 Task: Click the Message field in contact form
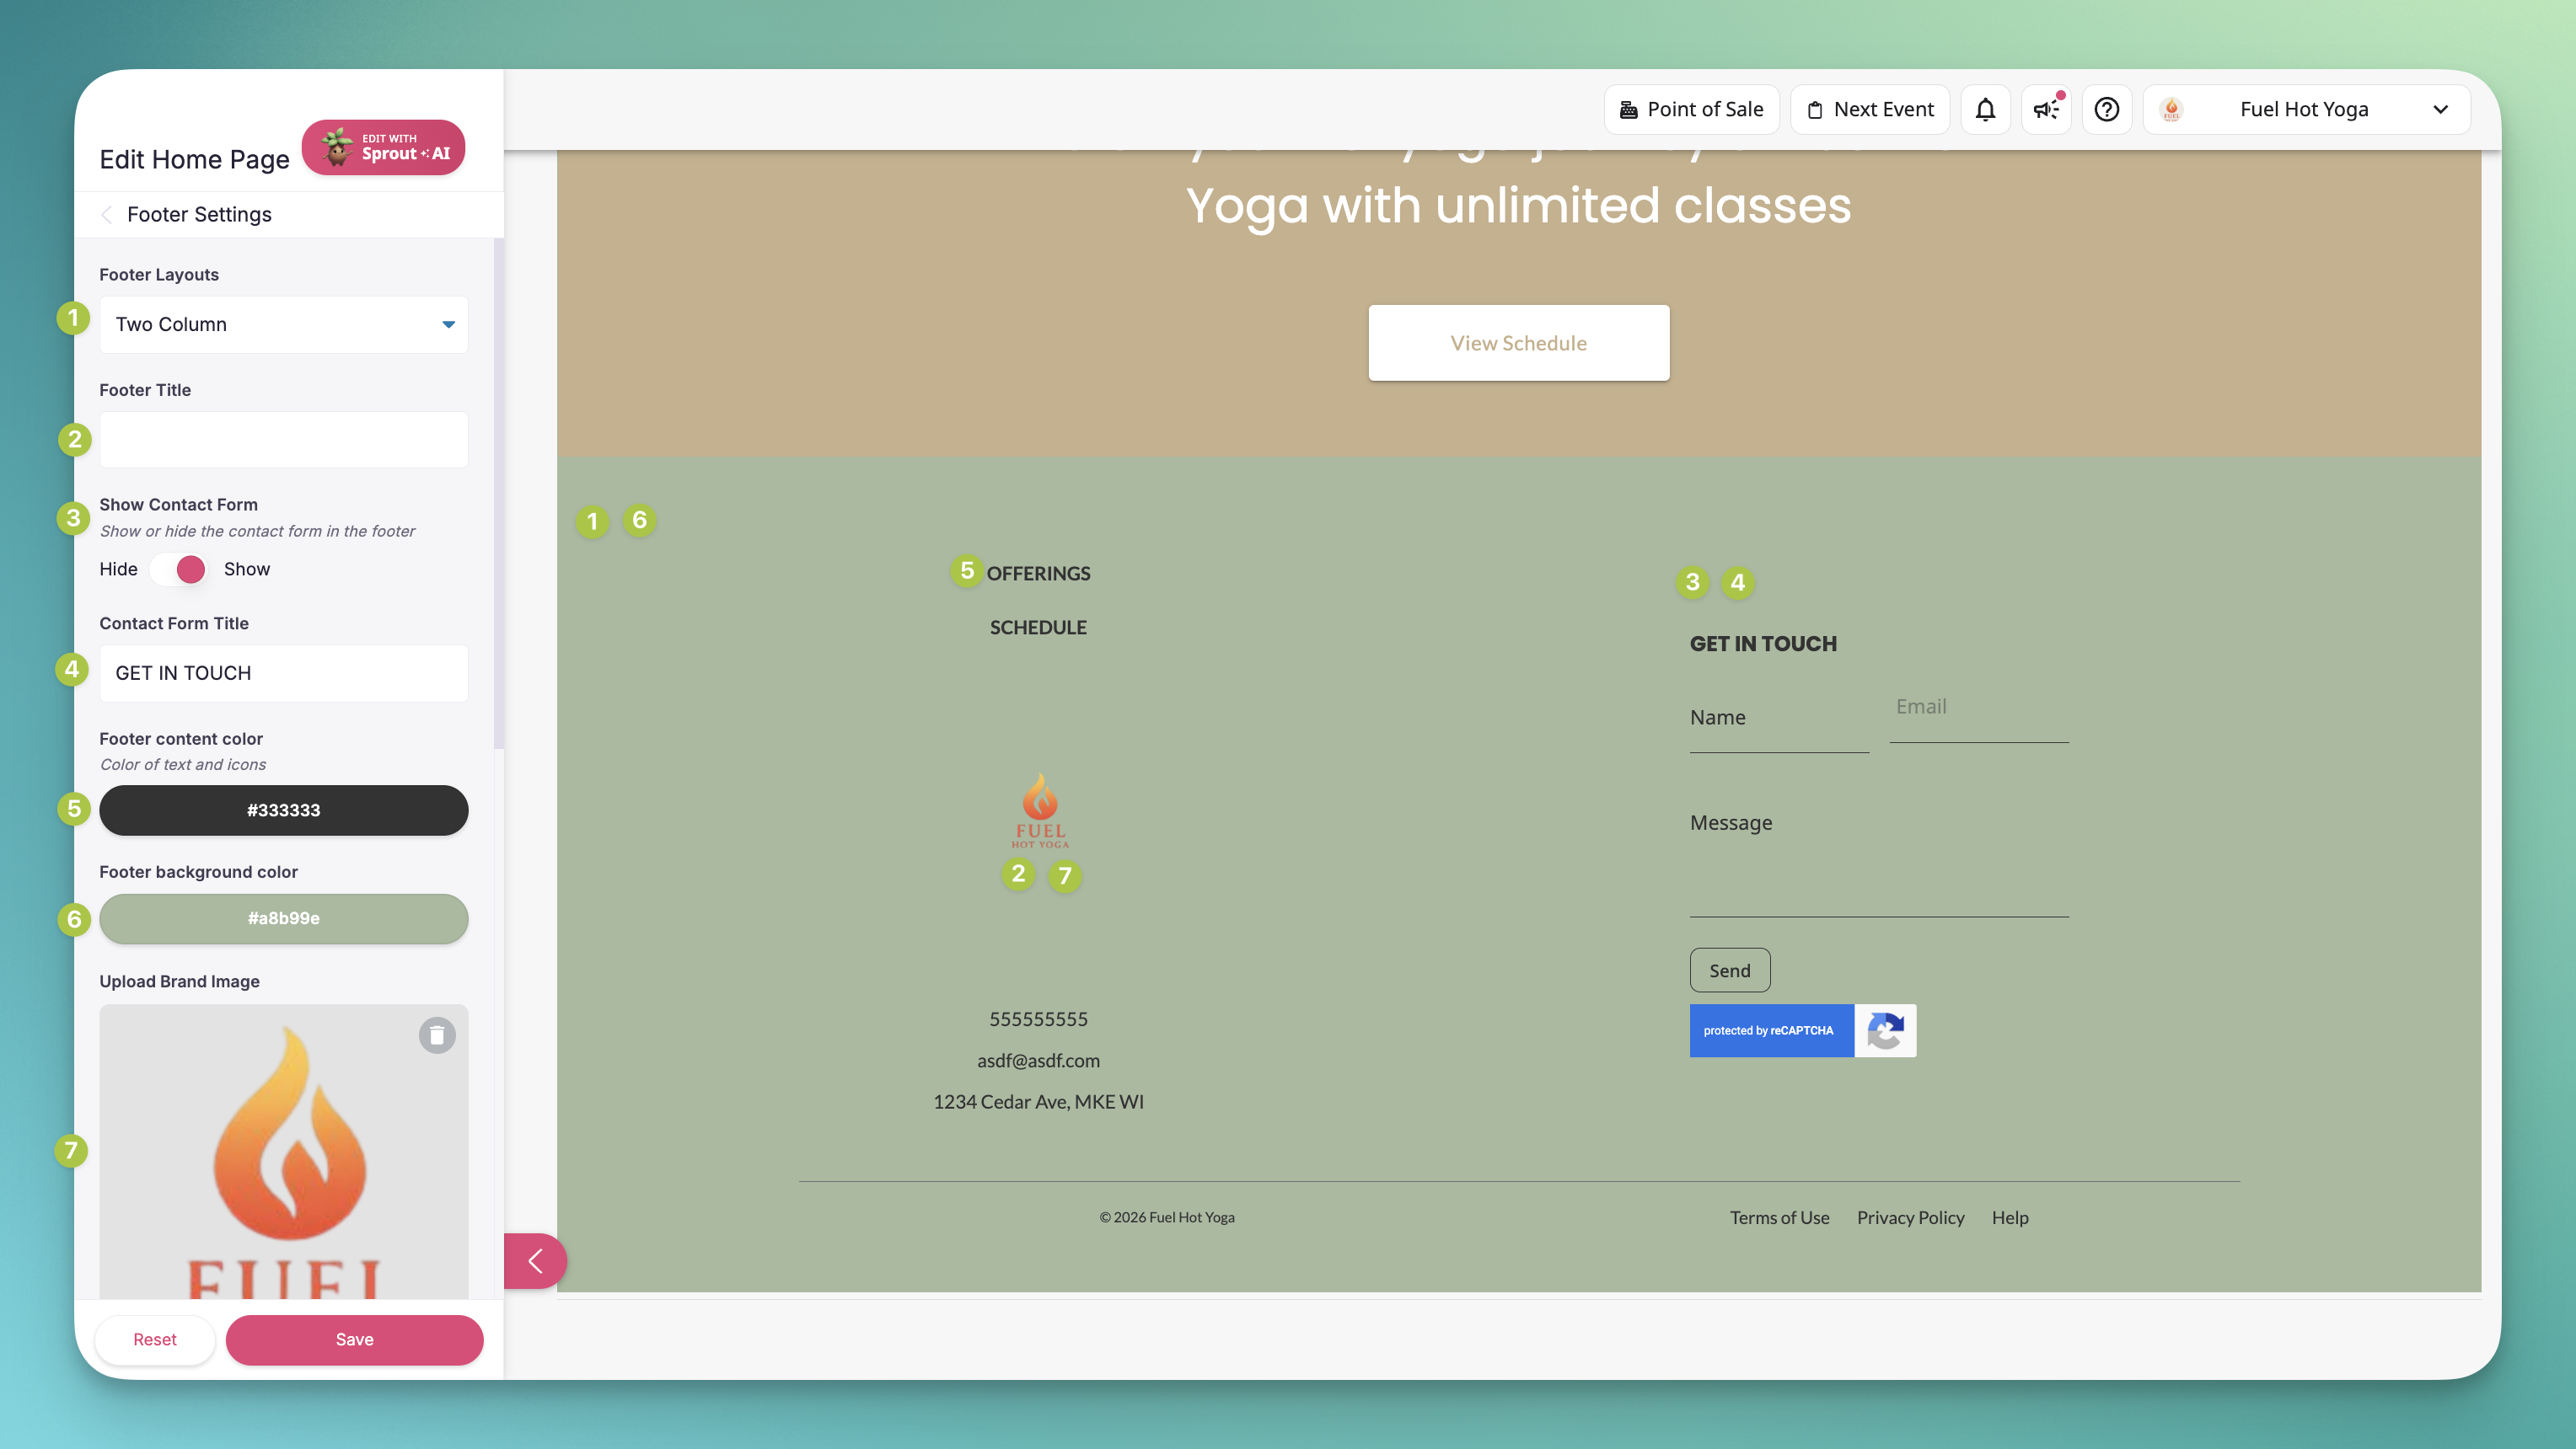click(1879, 858)
